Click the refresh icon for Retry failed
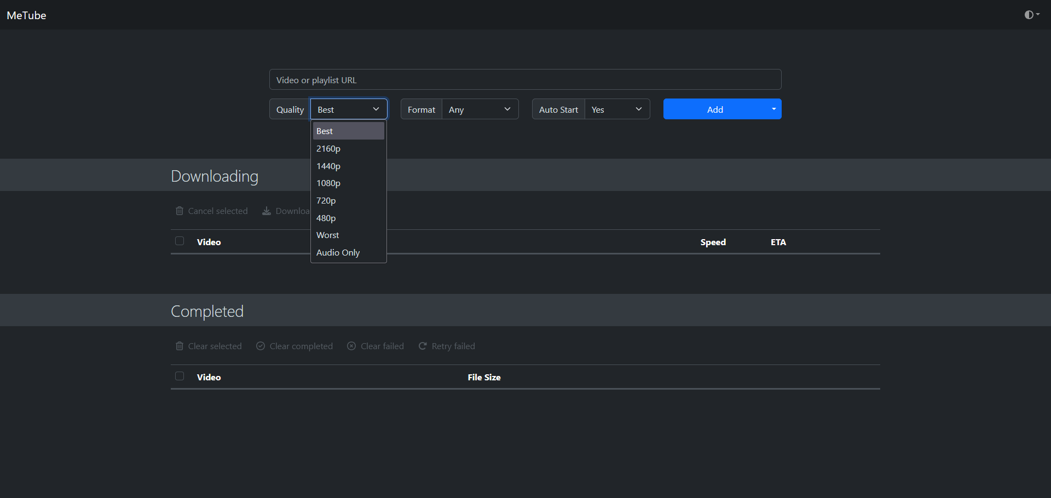Image resolution: width=1051 pixels, height=498 pixels. pos(423,346)
